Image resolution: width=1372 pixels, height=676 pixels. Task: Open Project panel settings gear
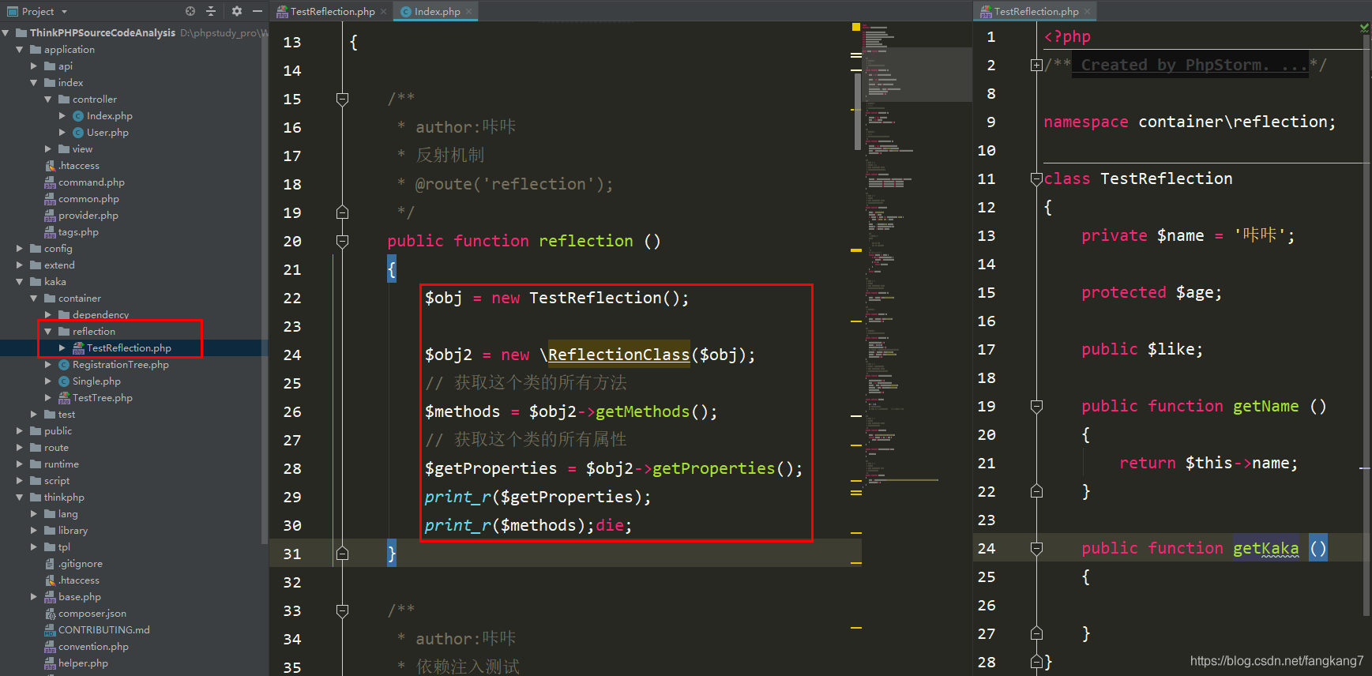coord(237,11)
